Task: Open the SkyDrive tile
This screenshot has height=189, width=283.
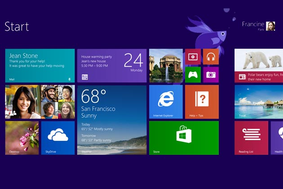Action: [58, 138]
